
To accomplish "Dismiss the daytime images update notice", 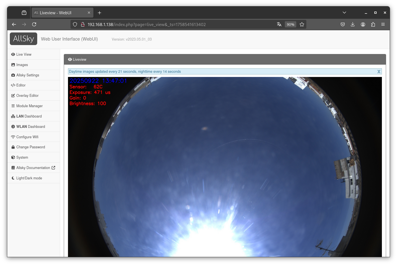I will tap(379, 72).
